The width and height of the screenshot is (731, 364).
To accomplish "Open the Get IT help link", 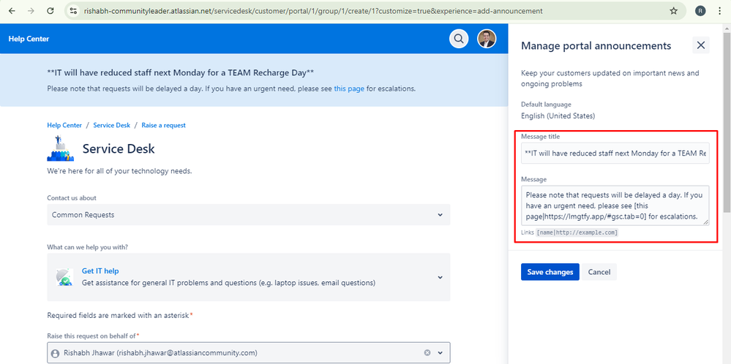I will [x=101, y=271].
